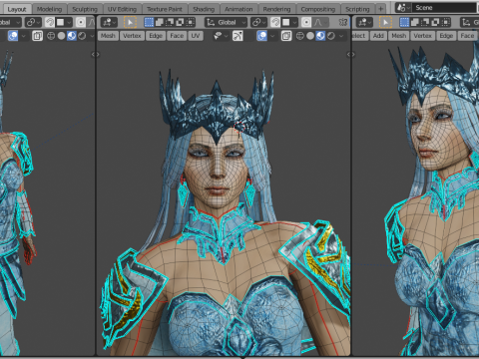479x359 pixels.
Task: Choose Invert Selection mode in middle viewport
Action: click(180, 22)
